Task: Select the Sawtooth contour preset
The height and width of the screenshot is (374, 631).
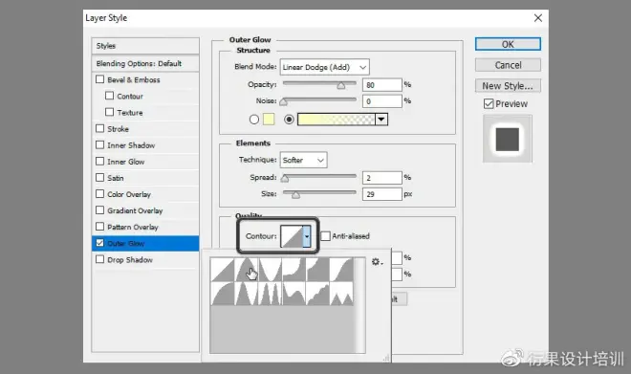Action: point(341,293)
